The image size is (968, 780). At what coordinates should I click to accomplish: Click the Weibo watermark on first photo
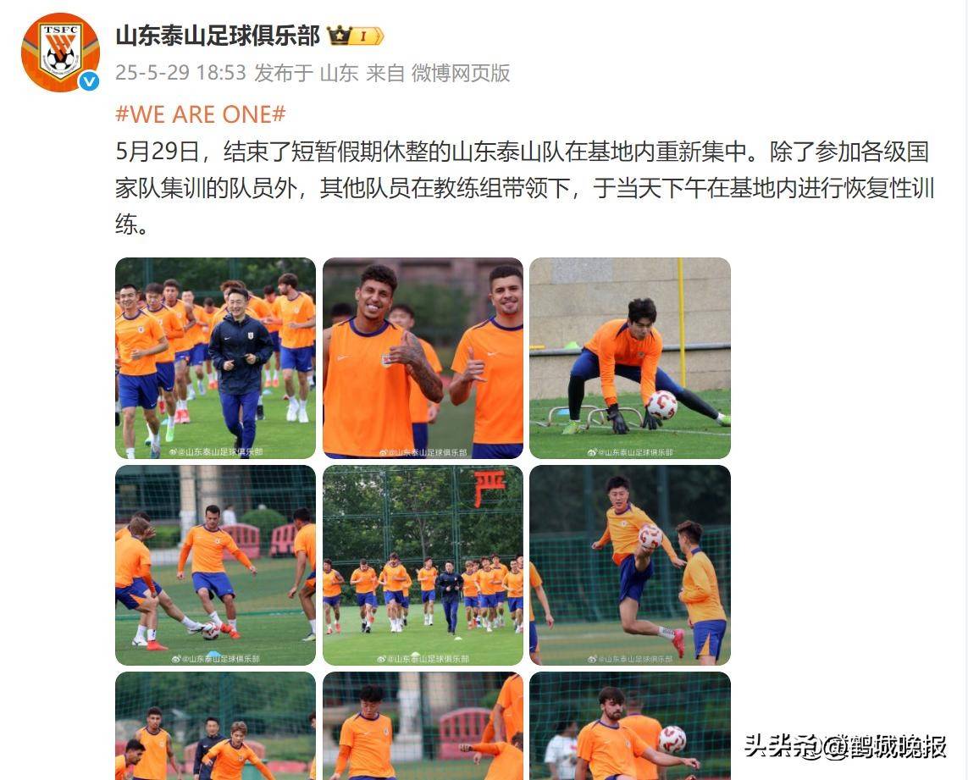tap(216, 452)
